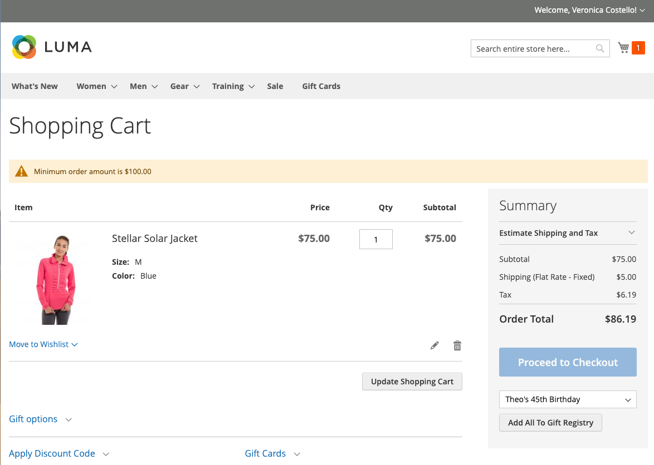Expand Estimate Shipping and Tax section
654x465 pixels.
[568, 233]
